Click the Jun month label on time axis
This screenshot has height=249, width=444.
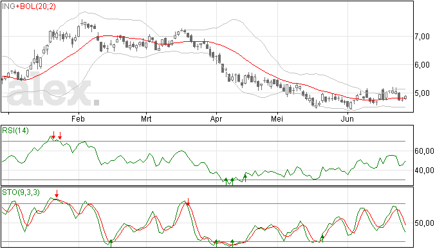point(347,119)
